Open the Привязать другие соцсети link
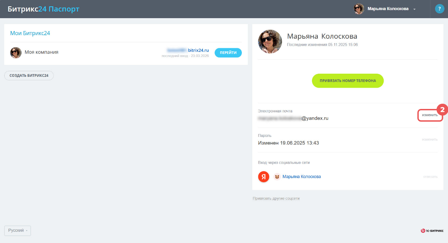 click(x=276, y=198)
